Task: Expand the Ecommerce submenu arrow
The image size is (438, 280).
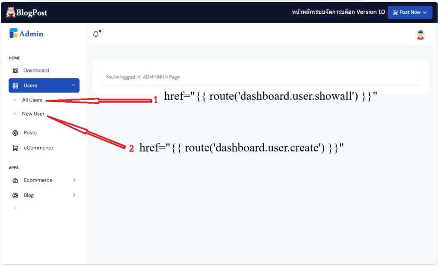Action: [x=74, y=180]
